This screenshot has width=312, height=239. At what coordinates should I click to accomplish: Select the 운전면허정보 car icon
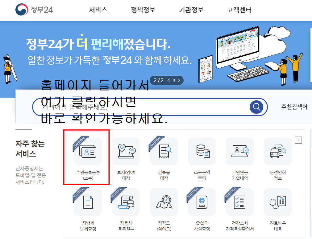[x=278, y=152]
